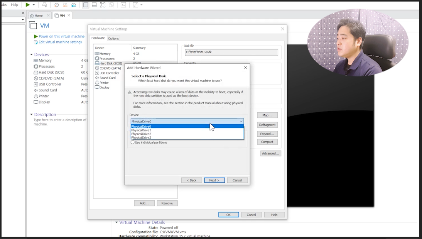Enter full screen mode icon
The height and width of the screenshot is (239, 422).
pos(103,5)
